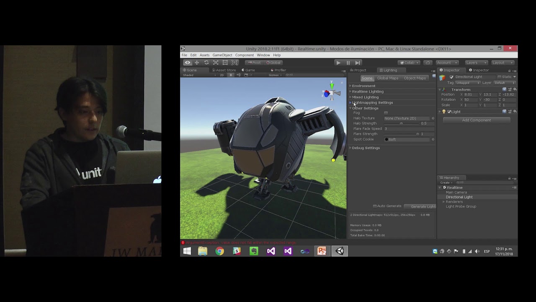Open the Shaded draw mode dropdown
This screenshot has width=536, height=302.
point(199,75)
